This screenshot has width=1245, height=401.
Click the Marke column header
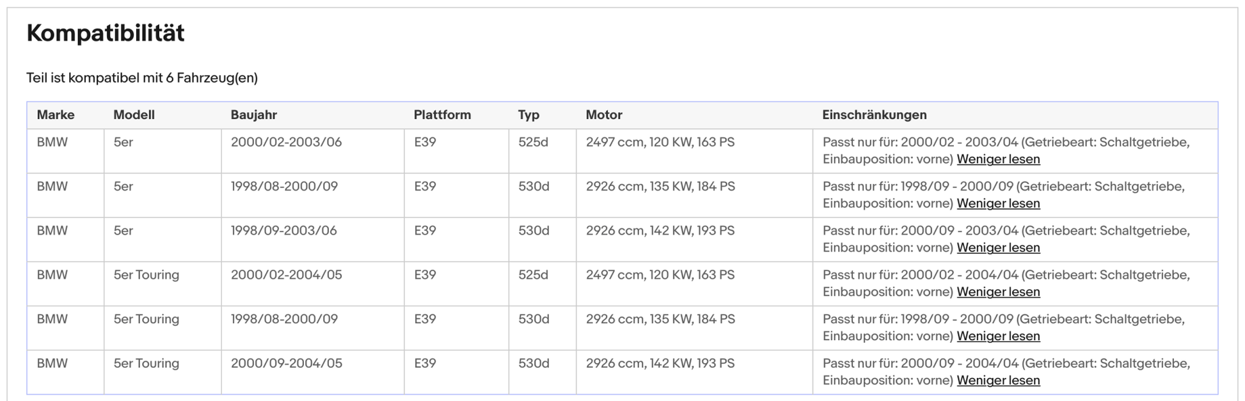[56, 115]
